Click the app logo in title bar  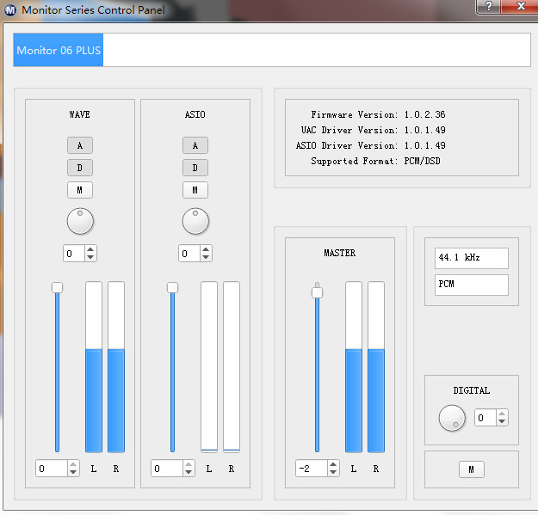10,10
